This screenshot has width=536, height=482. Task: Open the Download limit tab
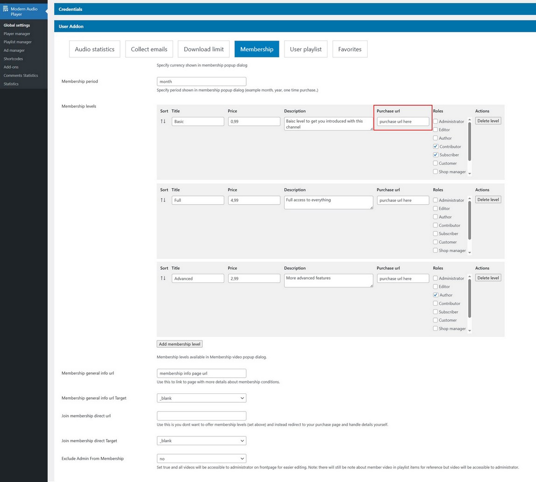[203, 49]
